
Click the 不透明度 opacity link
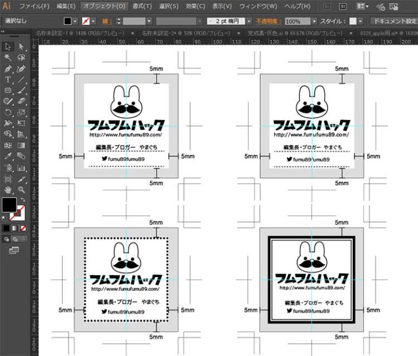tap(268, 21)
